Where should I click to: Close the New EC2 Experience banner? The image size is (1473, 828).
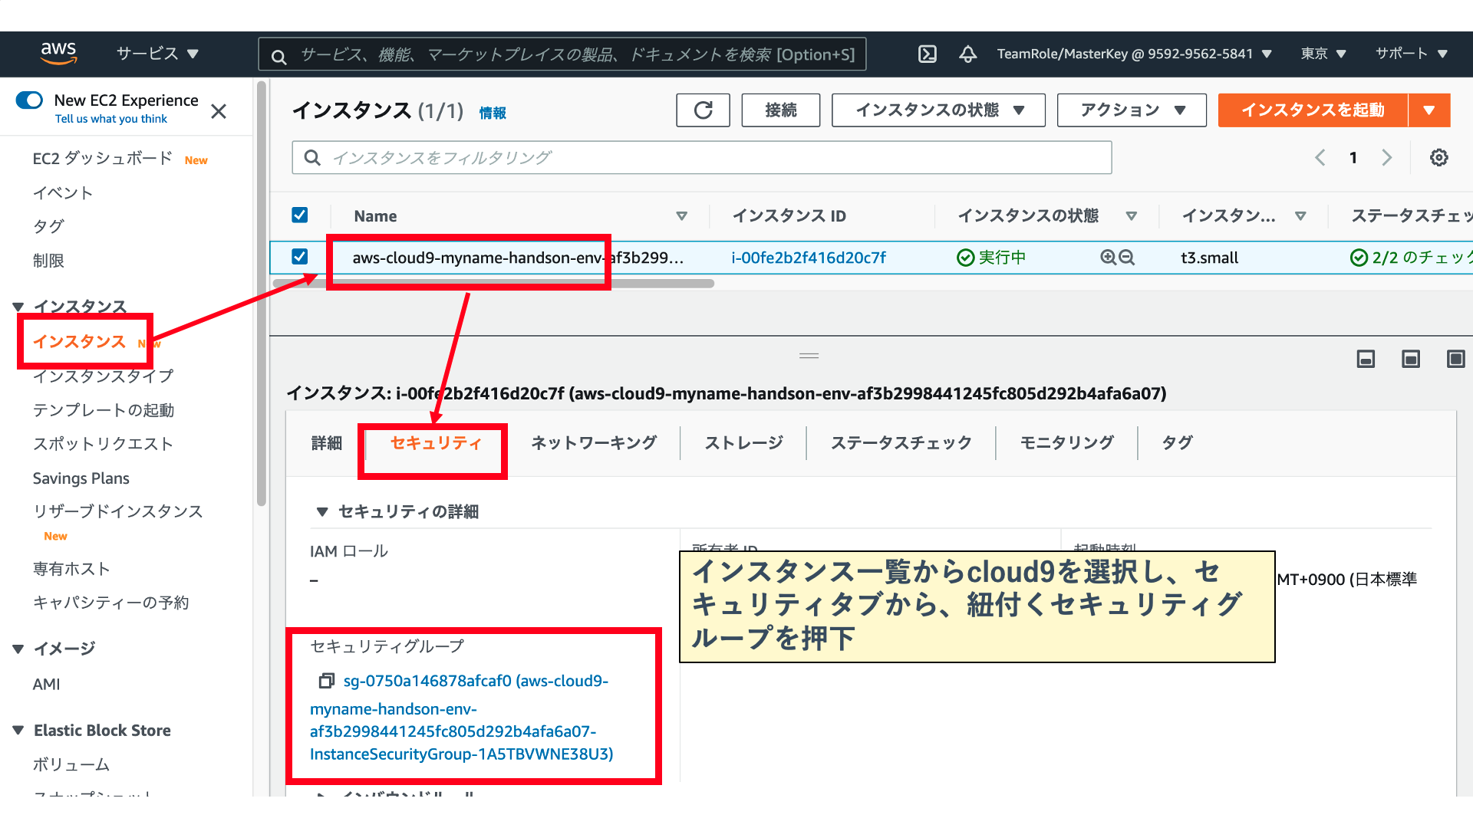tap(219, 112)
